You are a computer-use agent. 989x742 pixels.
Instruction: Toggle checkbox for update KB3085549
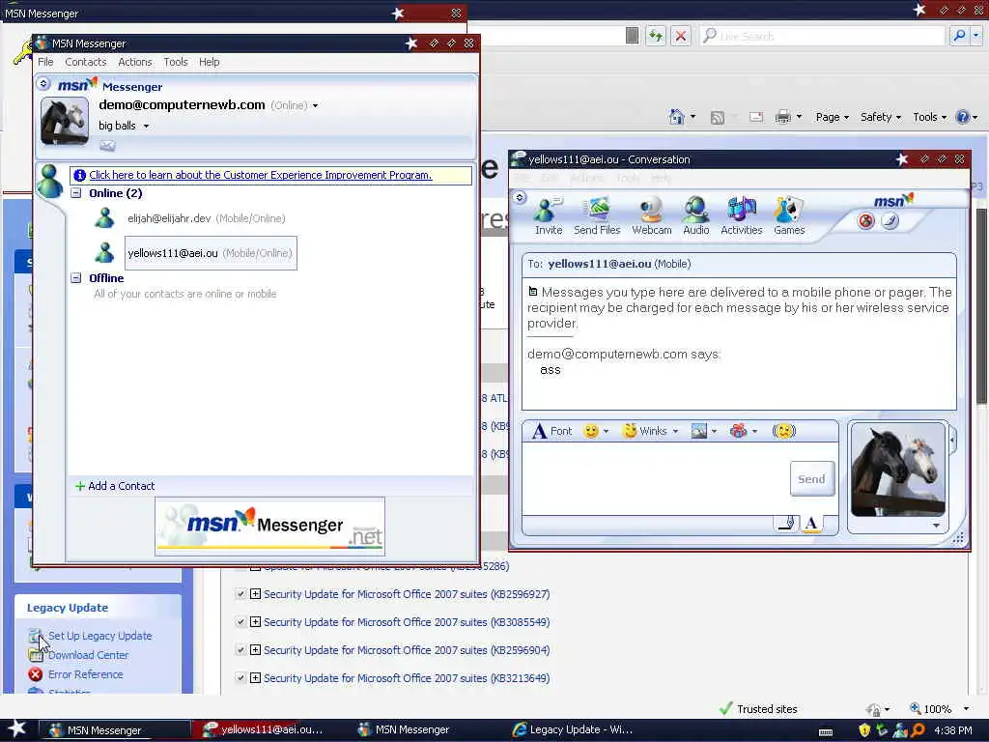240,622
